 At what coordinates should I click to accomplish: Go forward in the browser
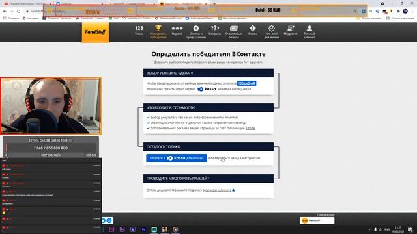pos(12,12)
